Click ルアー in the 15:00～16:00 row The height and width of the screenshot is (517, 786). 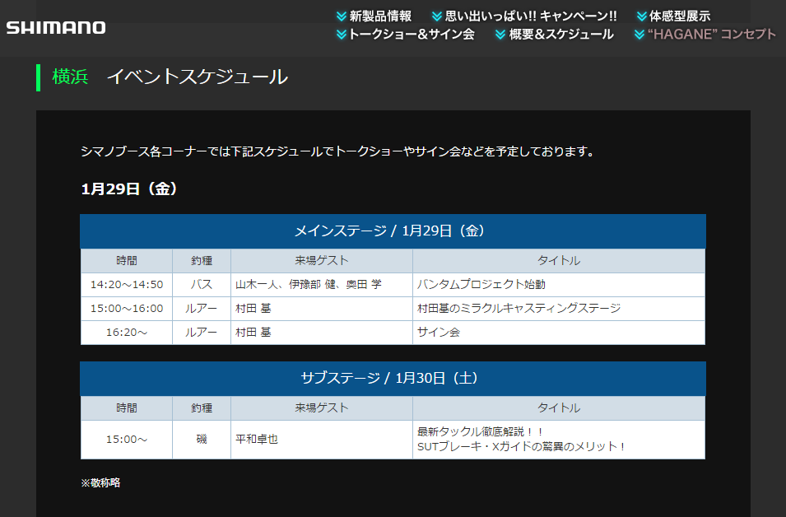pos(201,309)
